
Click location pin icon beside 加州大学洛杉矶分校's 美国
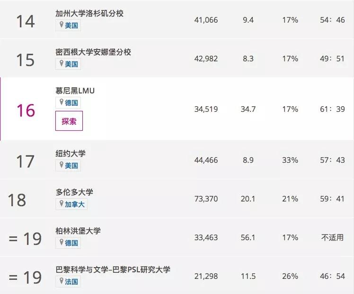tap(61, 25)
